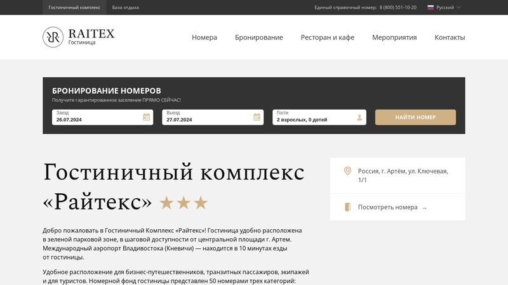Open the Бронирование menu item
The height and width of the screenshot is (285, 508).
click(259, 37)
